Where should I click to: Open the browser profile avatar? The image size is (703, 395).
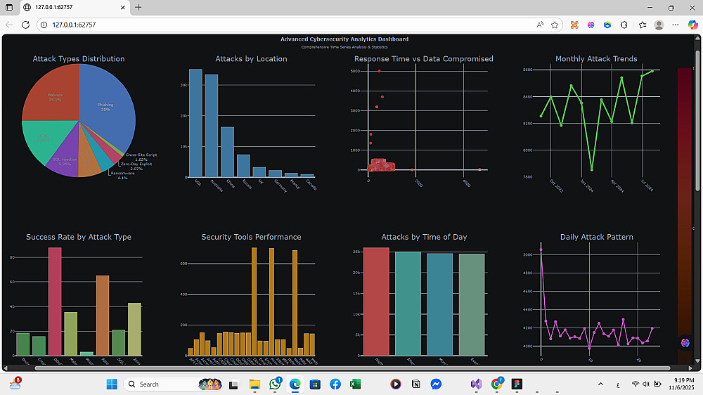[659, 25]
